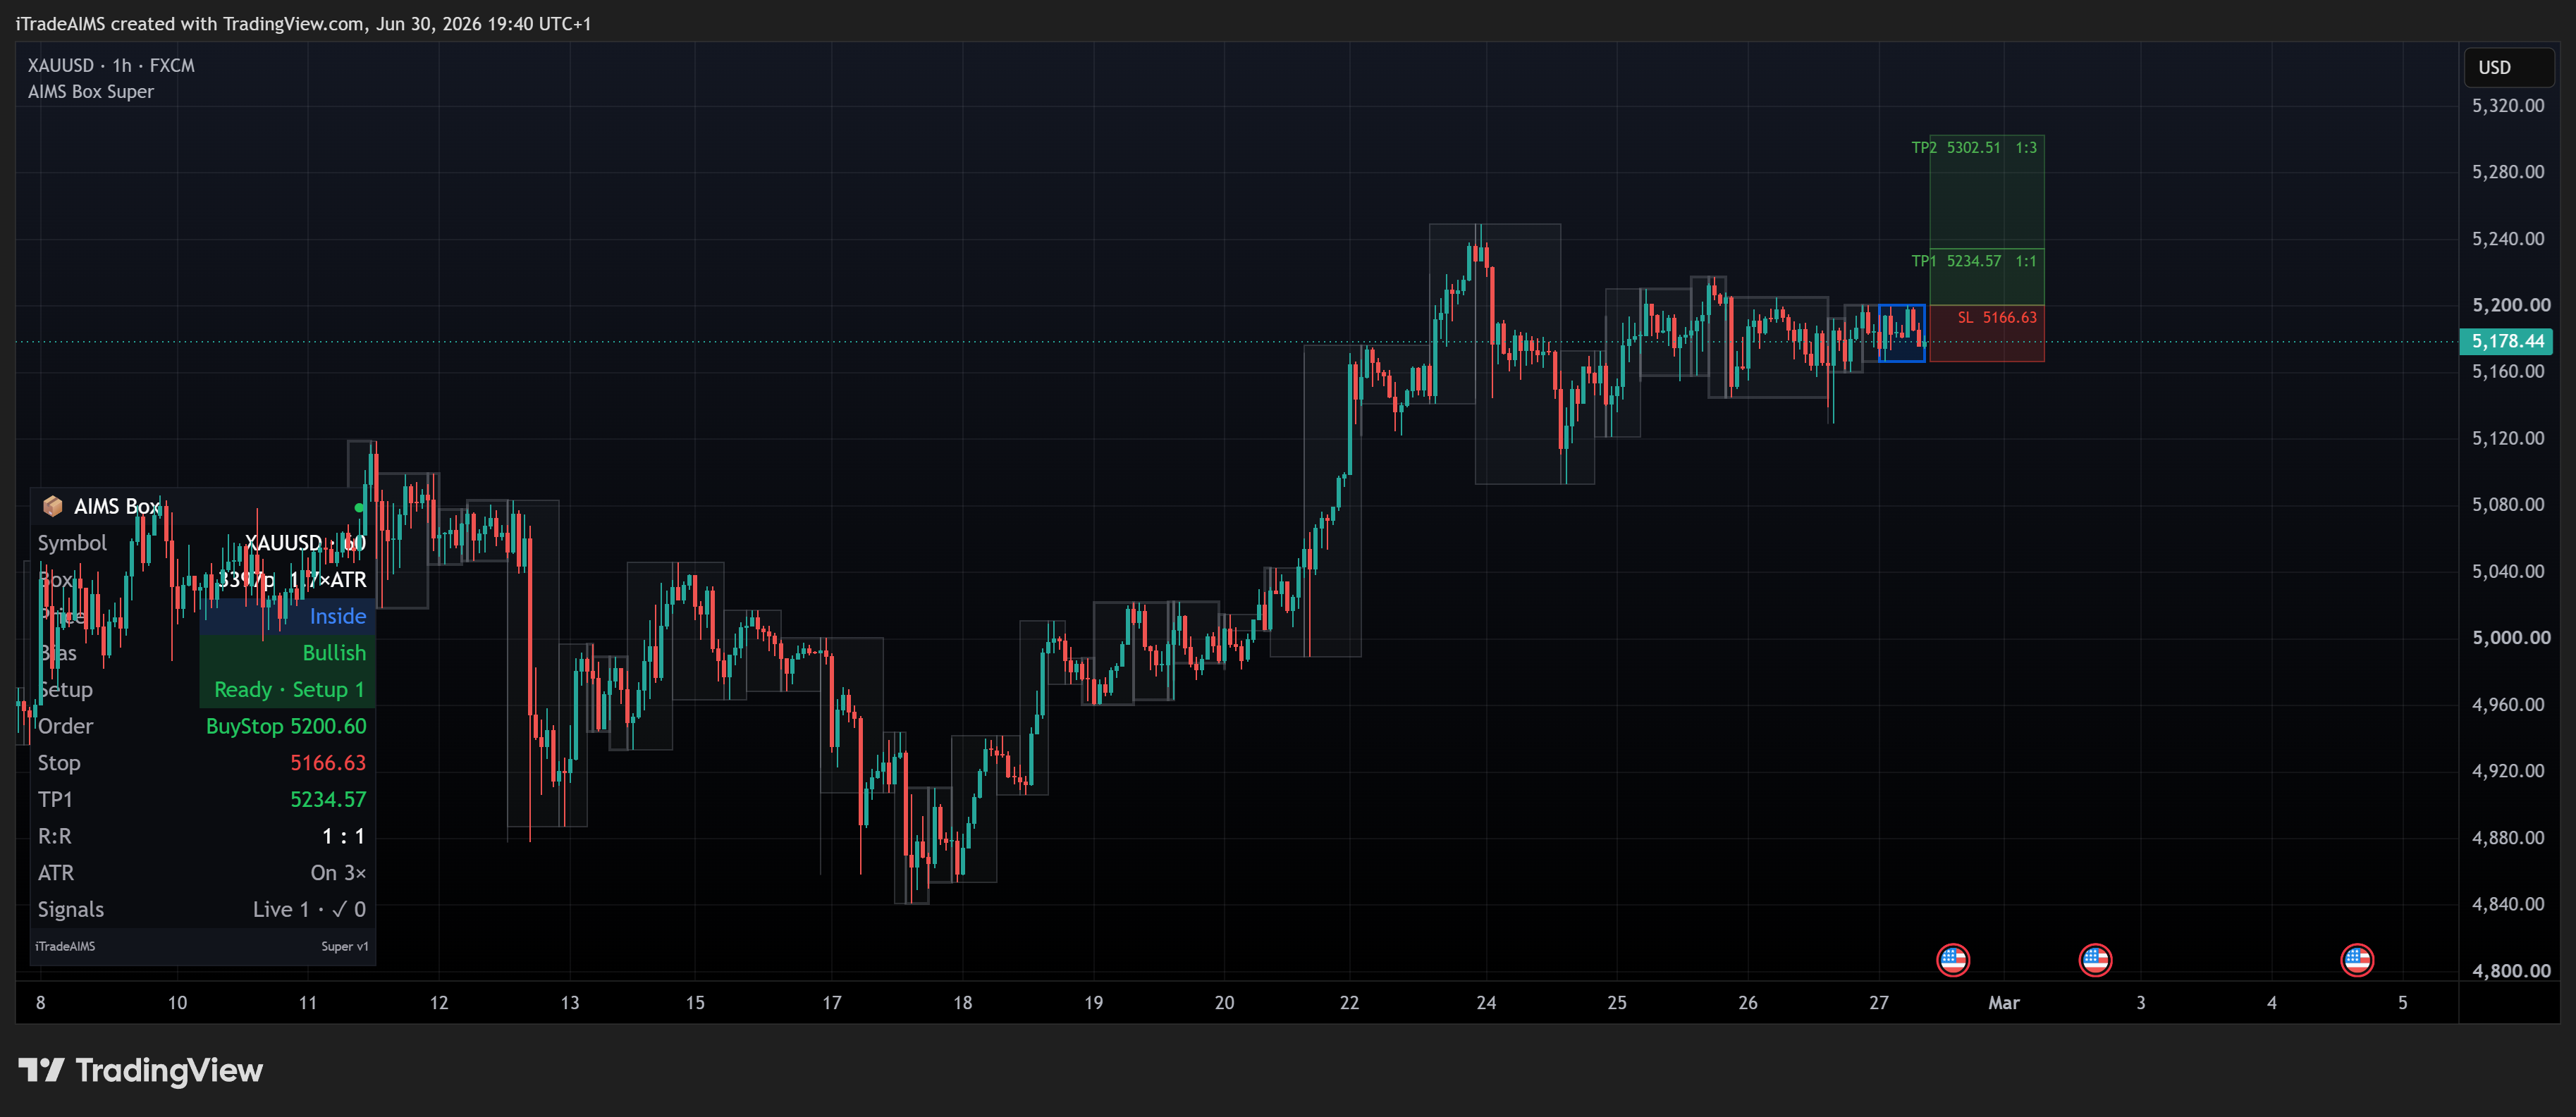The width and height of the screenshot is (2576, 1117).
Task: Click the 4,800.00 price axis label
Action: pyautogui.click(x=2511, y=970)
